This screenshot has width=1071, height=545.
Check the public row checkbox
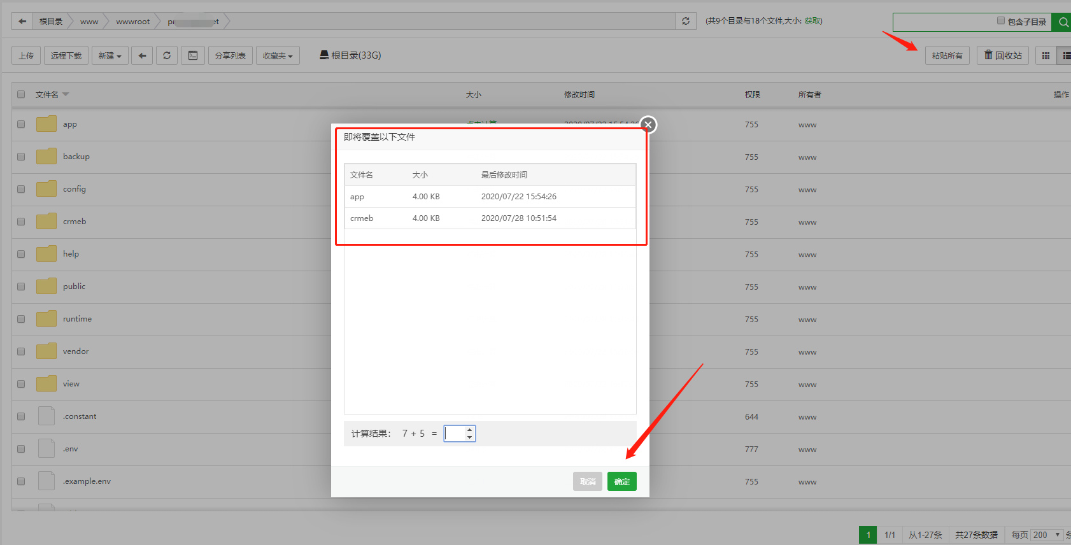click(21, 287)
